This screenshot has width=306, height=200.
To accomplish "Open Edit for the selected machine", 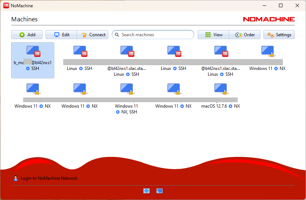I will [61, 35].
